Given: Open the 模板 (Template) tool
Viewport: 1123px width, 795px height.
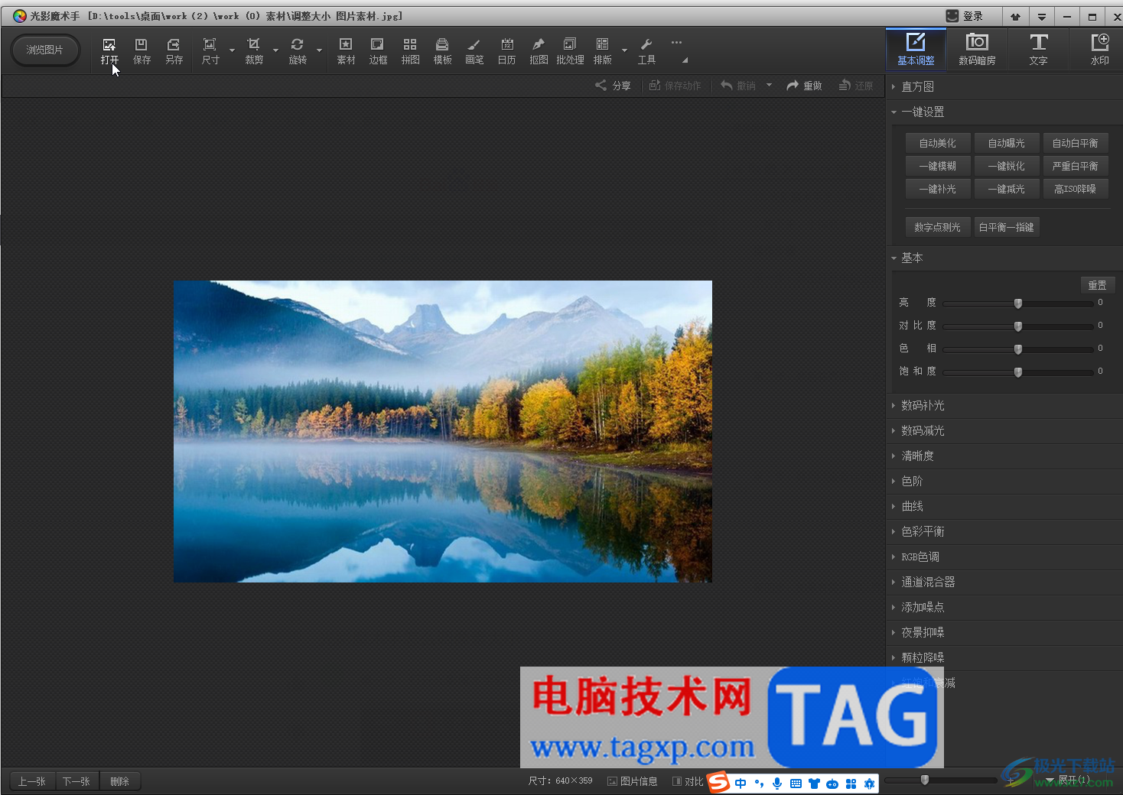Looking at the screenshot, I should (x=442, y=50).
